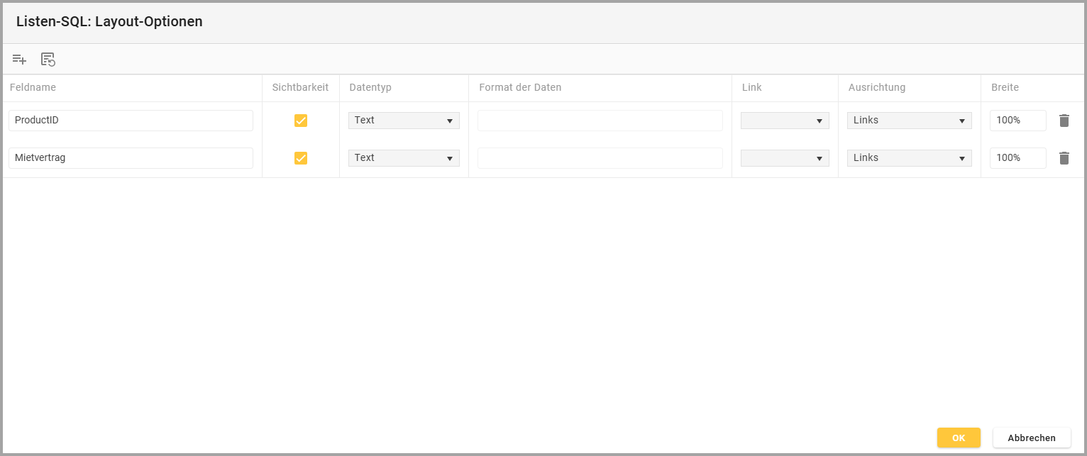Change Ausrichtung dropdown in Mietvertrag row
This screenshot has width=1087, height=456.
coord(909,158)
